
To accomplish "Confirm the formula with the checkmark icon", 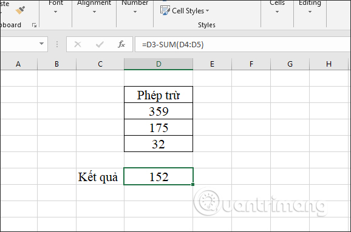I will pos(100,44).
